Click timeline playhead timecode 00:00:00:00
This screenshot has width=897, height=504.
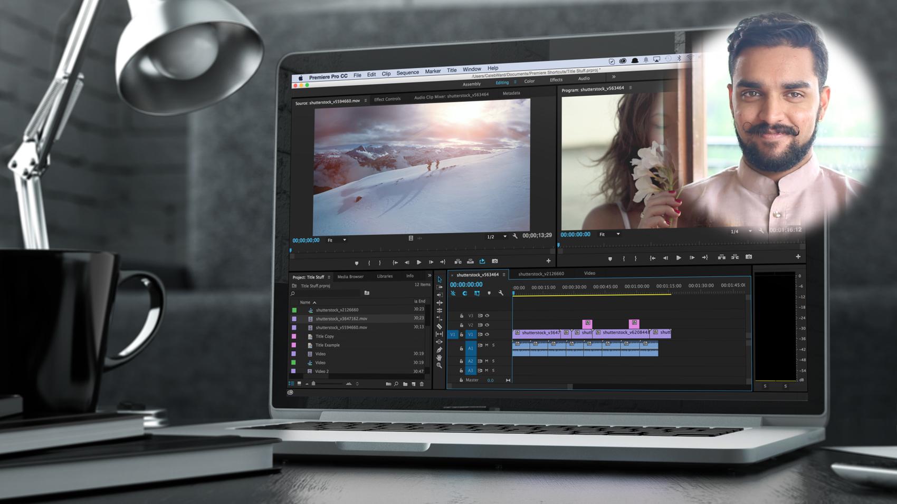(x=466, y=285)
